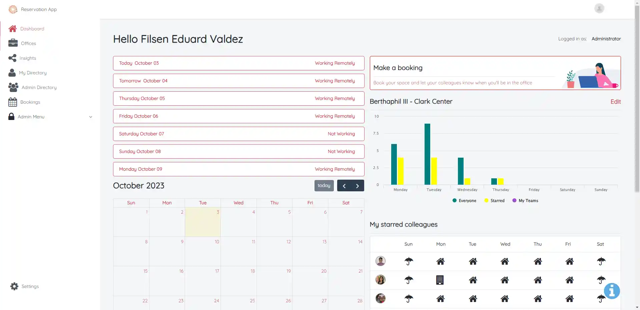Click the My Directory person icon
Screen dimensions: 640x310
[x=12, y=73]
